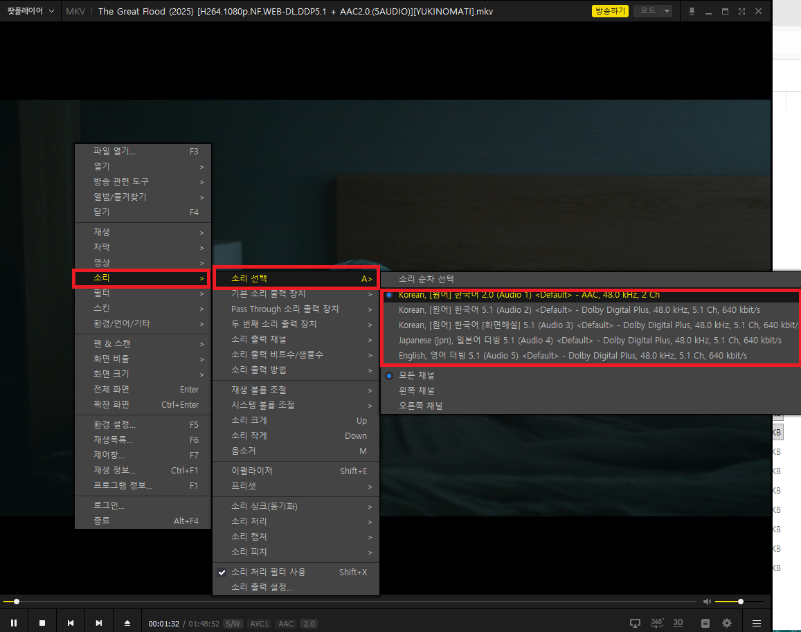Expand 소리 출력 채널 submenu
801x632 pixels.
[296, 340]
